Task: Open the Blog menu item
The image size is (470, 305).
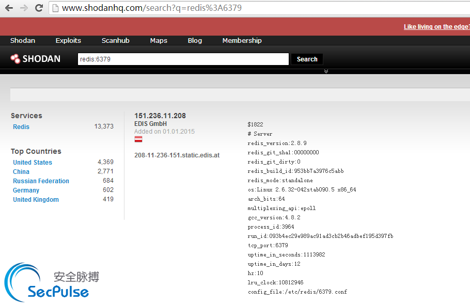Action: point(195,40)
